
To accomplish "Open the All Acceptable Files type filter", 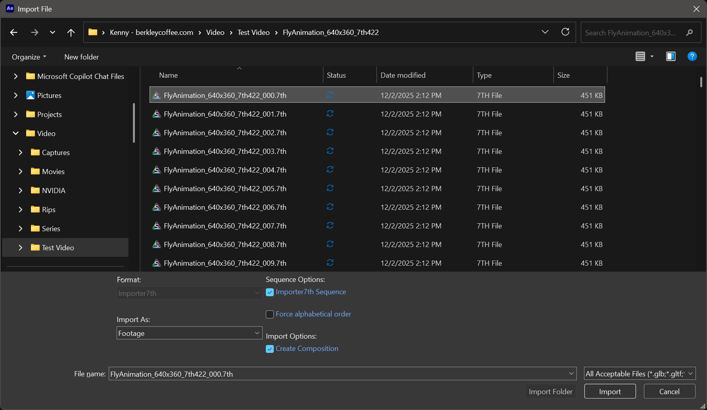I will click(x=639, y=374).
